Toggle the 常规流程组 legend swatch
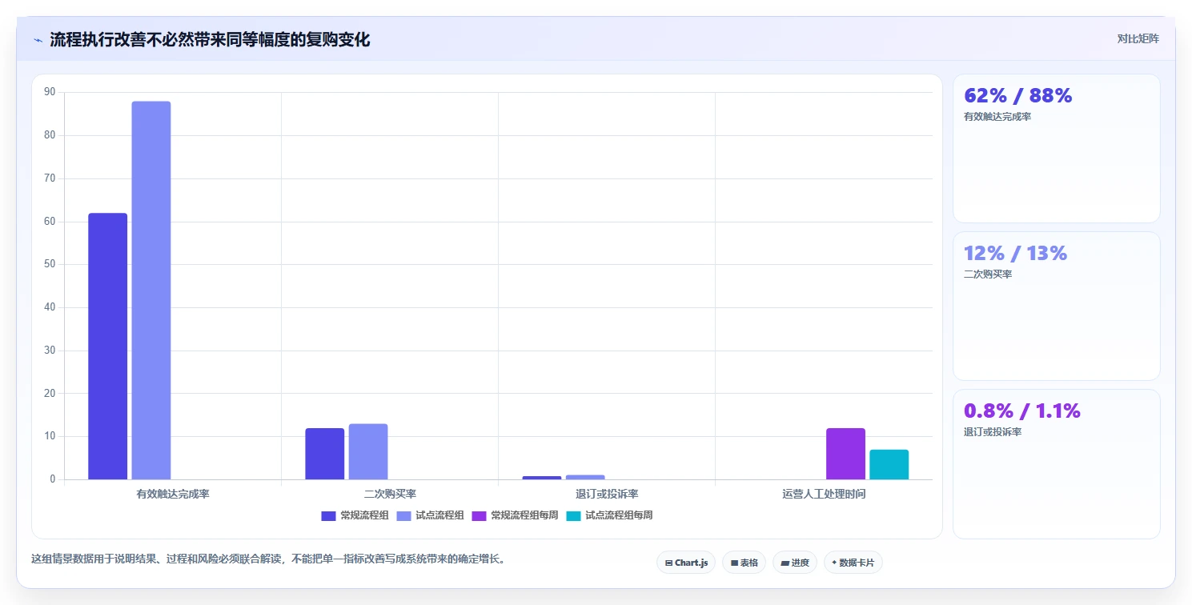 (x=328, y=515)
